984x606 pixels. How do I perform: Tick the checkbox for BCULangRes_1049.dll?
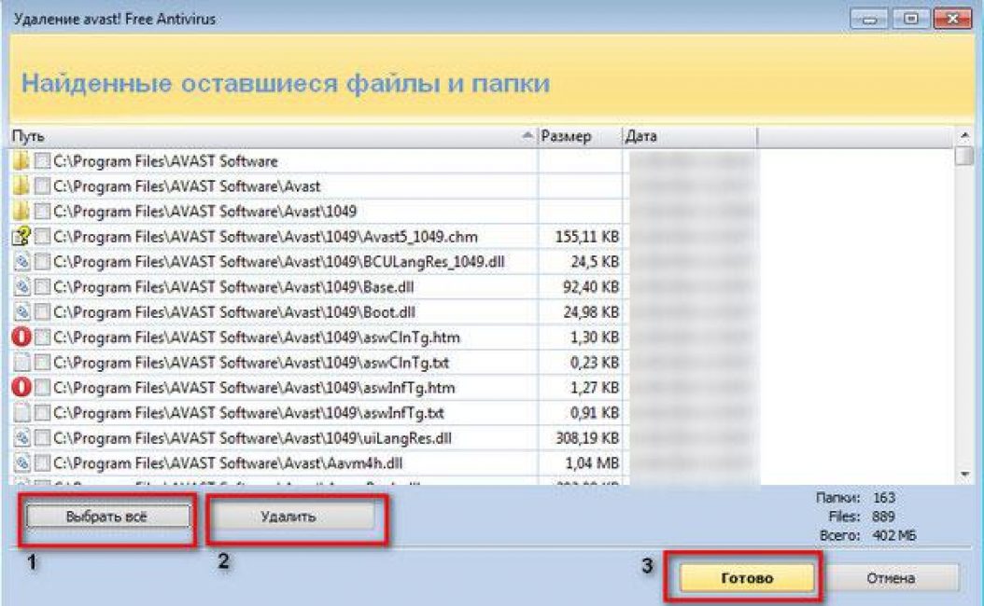click(42, 261)
